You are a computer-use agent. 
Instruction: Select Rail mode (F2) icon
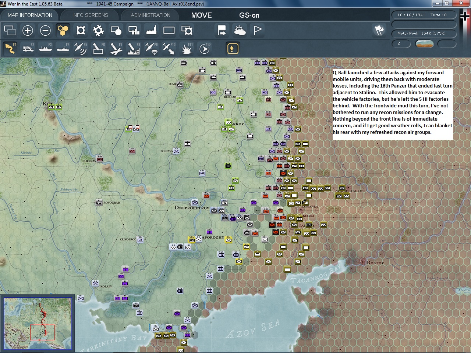[x=28, y=49]
